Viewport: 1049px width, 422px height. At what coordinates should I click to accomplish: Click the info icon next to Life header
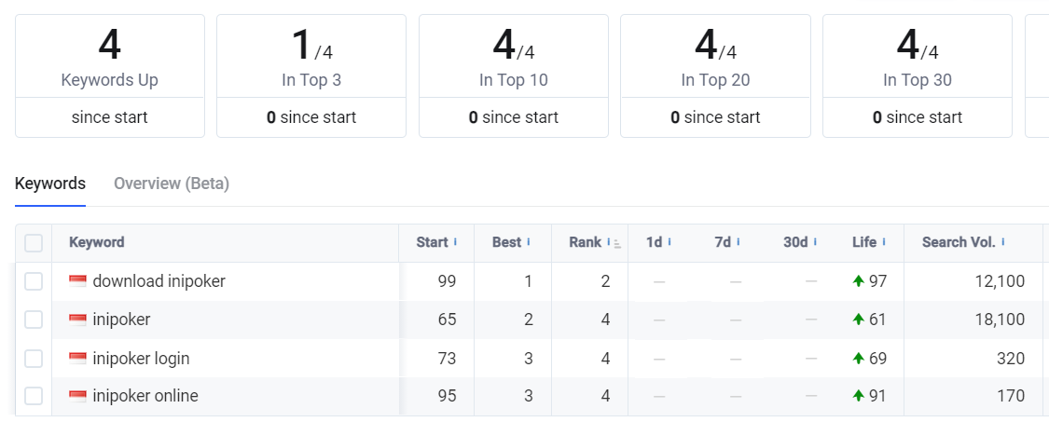click(884, 242)
